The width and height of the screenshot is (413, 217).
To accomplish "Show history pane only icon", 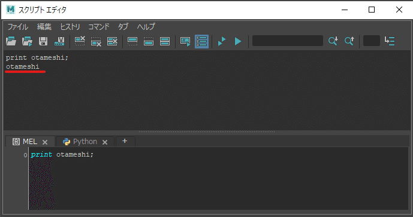I will (132, 41).
